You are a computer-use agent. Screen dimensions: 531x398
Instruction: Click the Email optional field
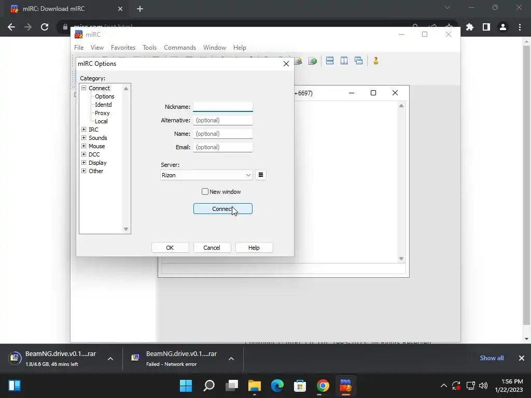[223, 147]
